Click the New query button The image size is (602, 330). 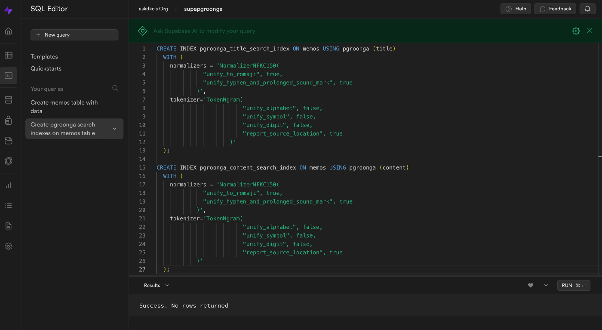pyautogui.click(x=74, y=35)
